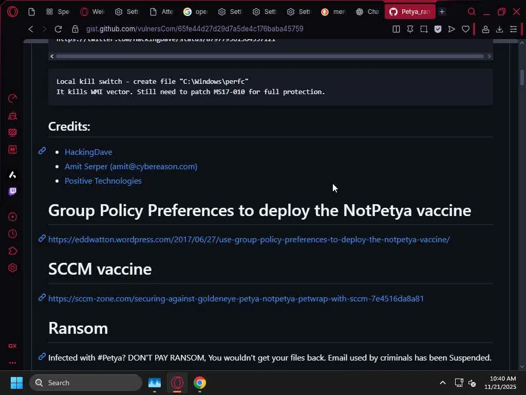Open the GX Control speedometer sidebar icon
Image resolution: width=526 pixels, height=395 pixels.
click(x=12, y=98)
